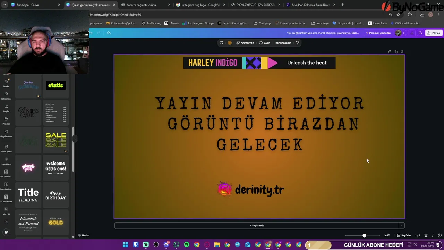Open the AI Voiceover app

click(6, 199)
